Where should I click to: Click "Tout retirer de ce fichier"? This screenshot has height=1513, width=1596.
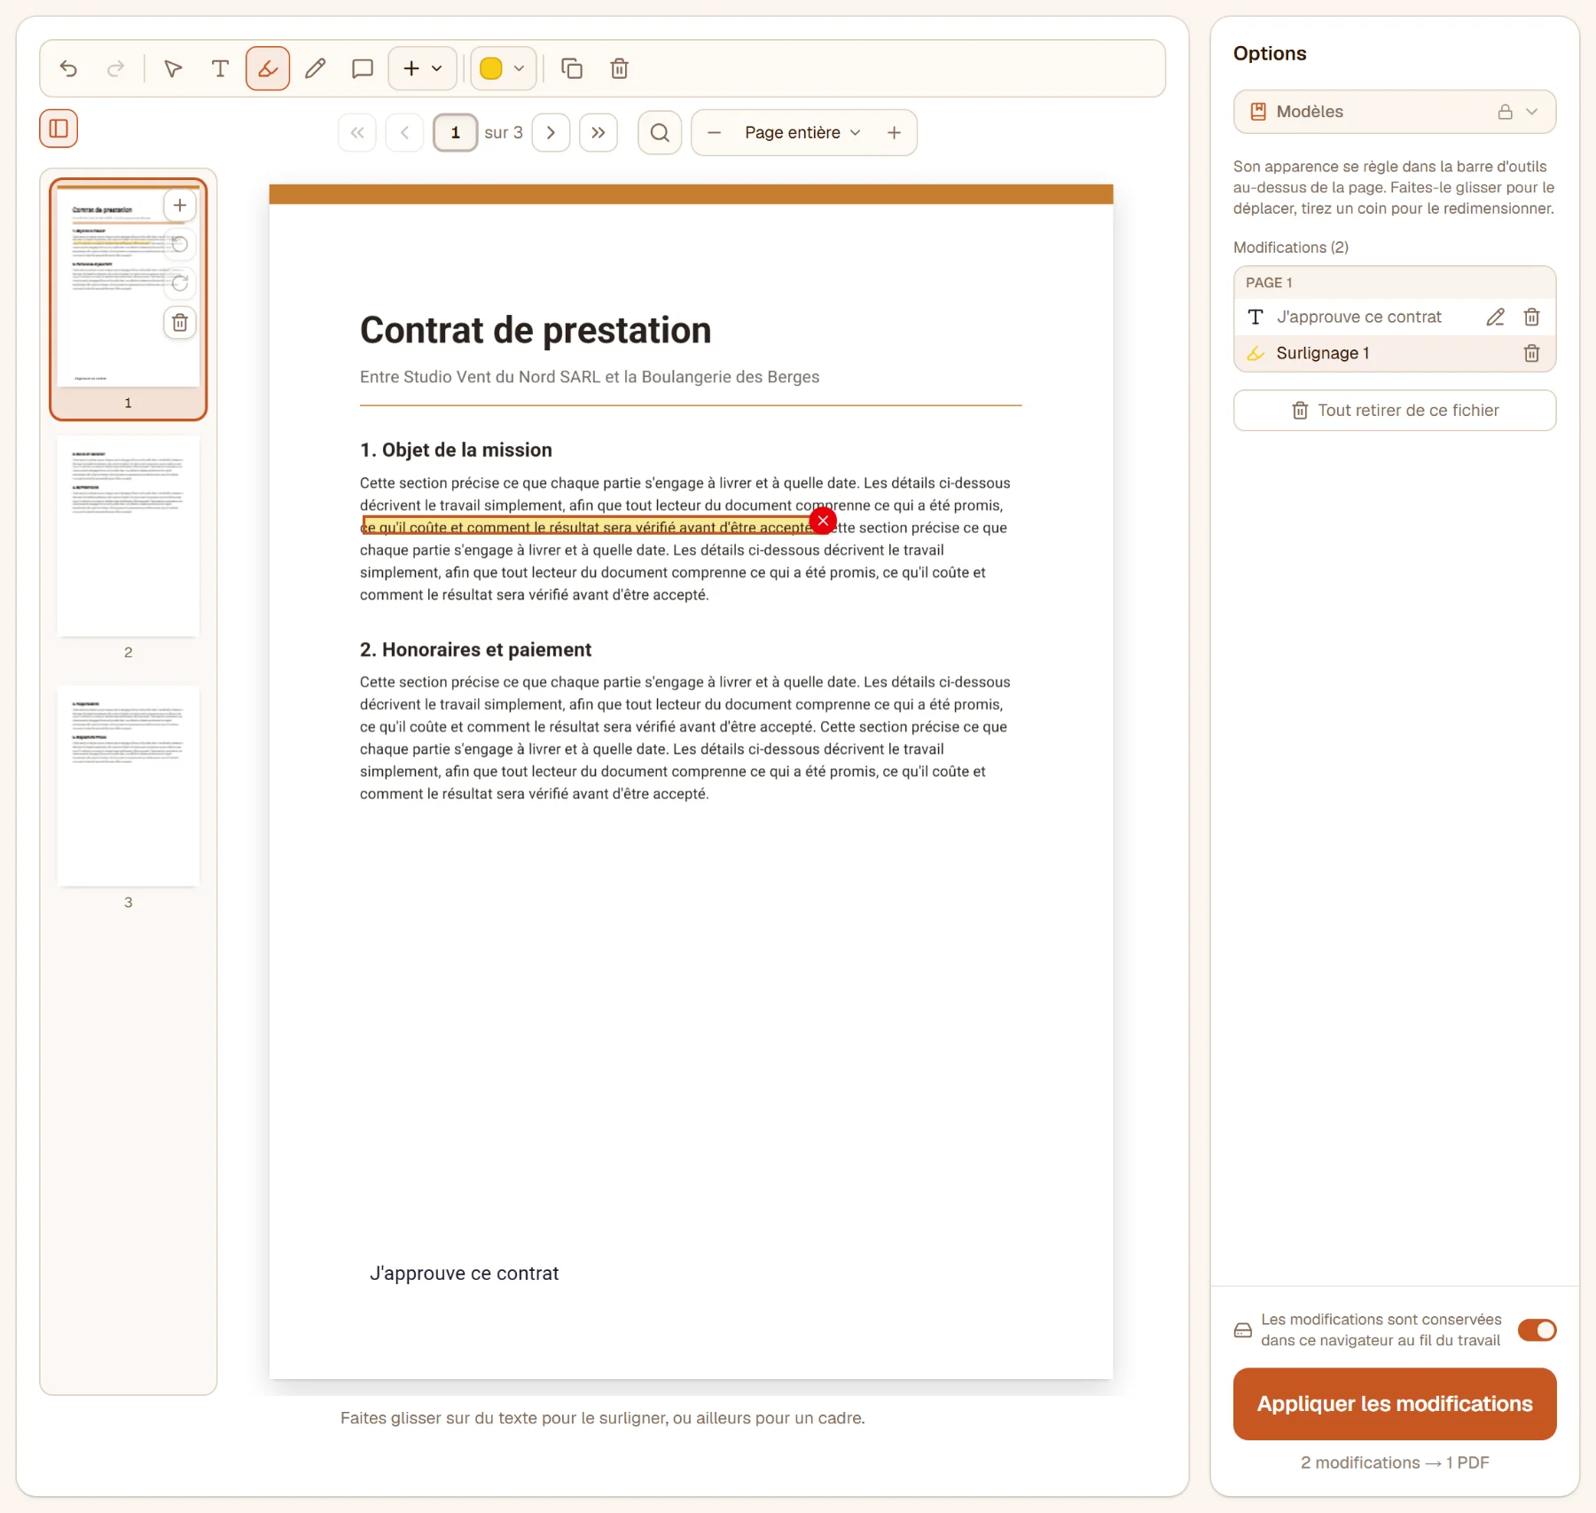click(x=1394, y=411)
